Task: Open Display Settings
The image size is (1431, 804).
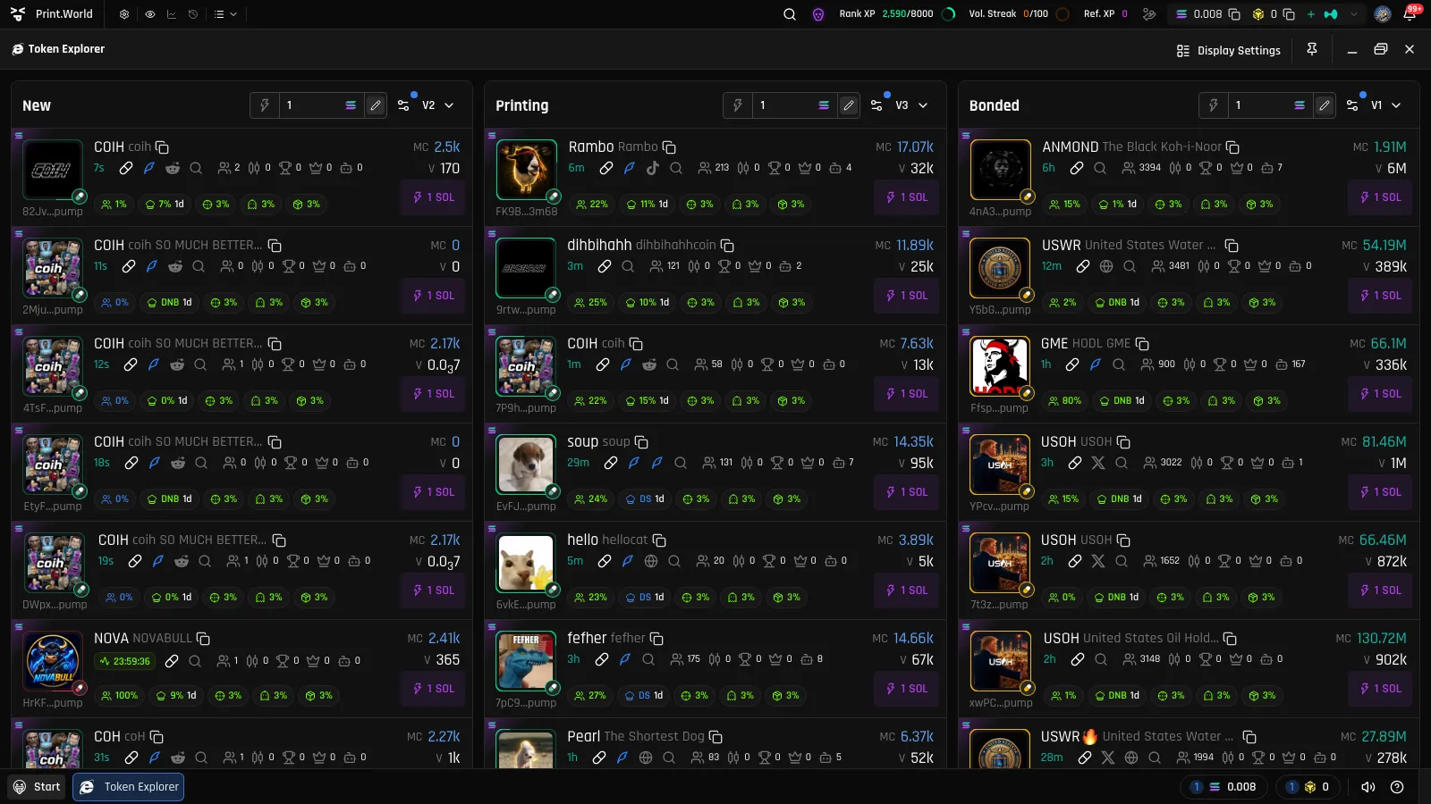Action: (1229, 51)
